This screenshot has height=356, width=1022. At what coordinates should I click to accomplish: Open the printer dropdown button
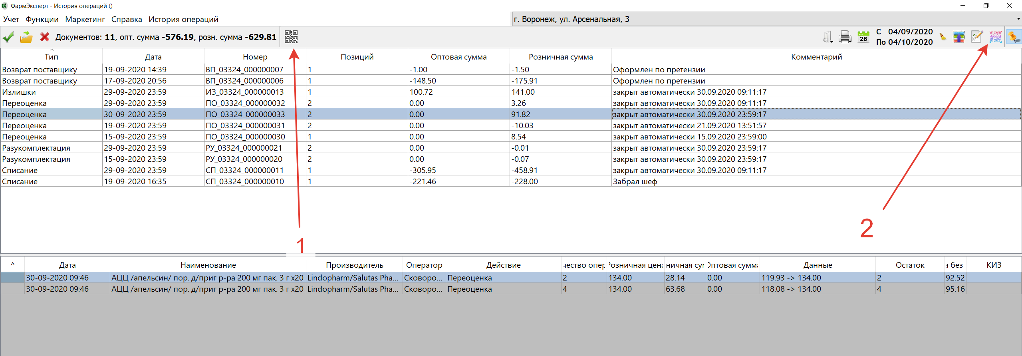click(845, 37)
